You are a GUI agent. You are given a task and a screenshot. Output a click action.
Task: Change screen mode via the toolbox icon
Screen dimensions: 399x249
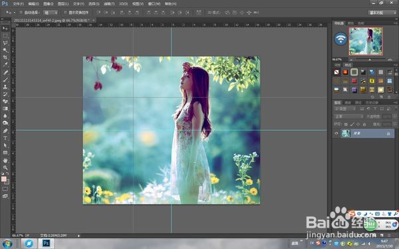5,196
